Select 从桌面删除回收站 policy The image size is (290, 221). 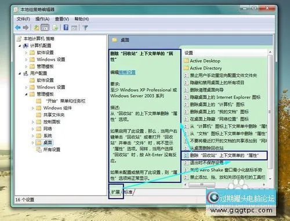[x=206, y=148]
